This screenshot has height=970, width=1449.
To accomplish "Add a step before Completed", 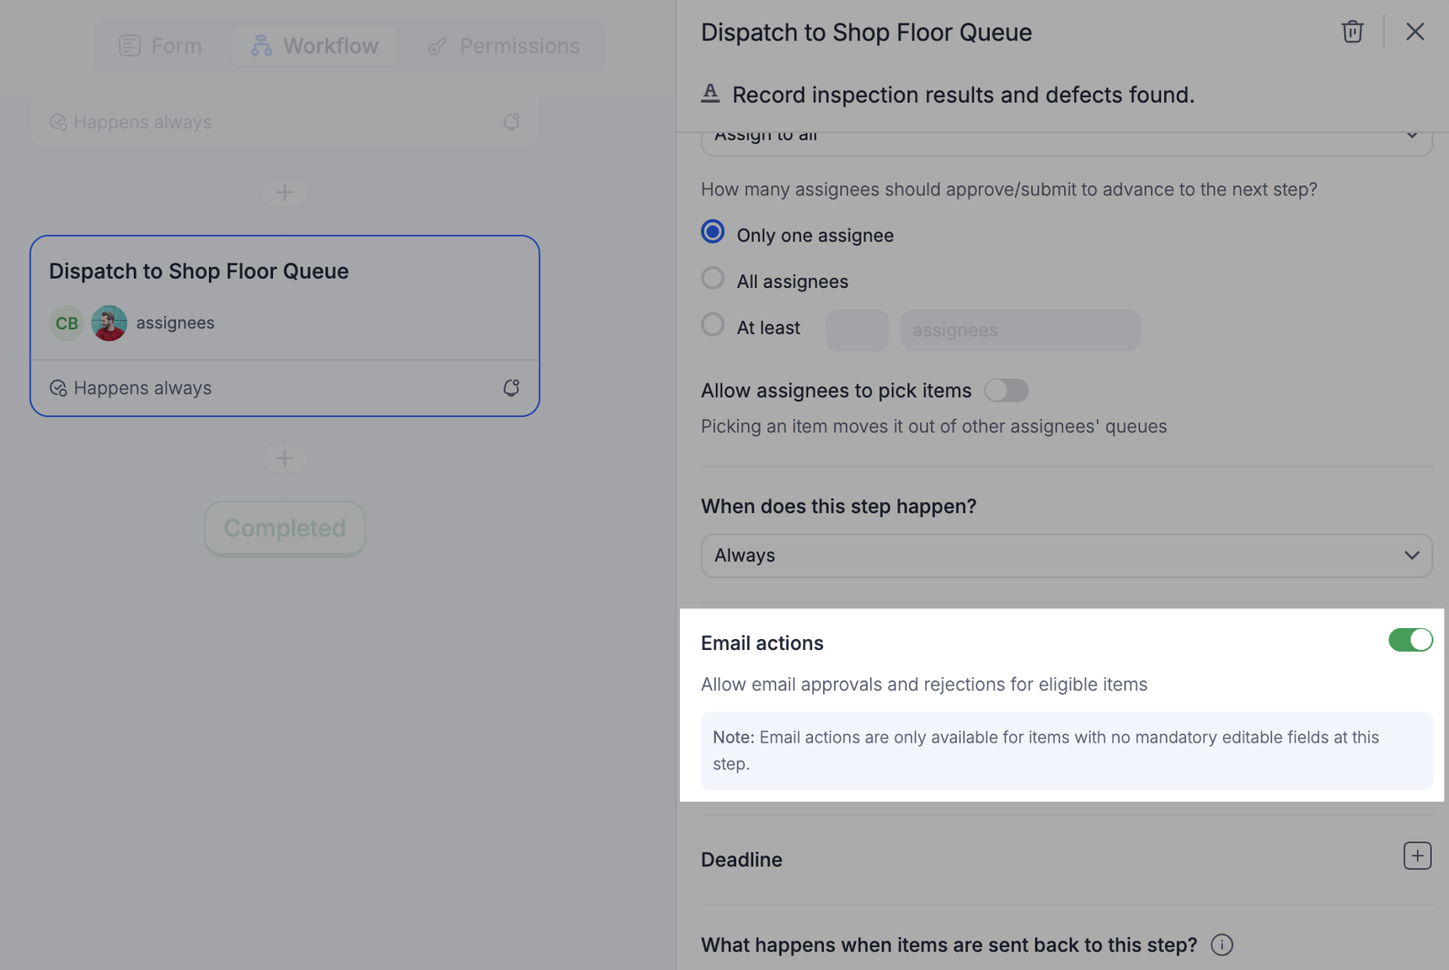I will [285, 458].
